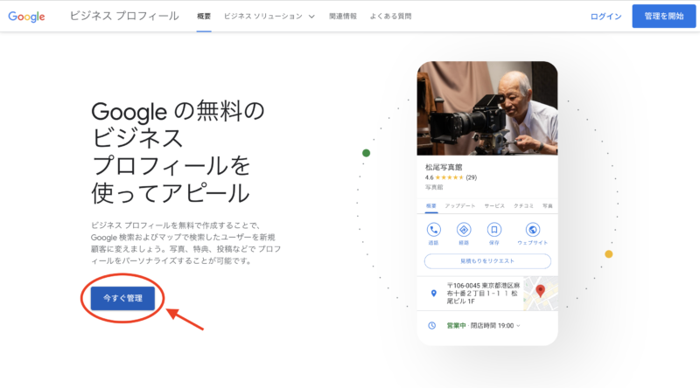Click the Google logo
The width and height of the screenshot is (700, 388).
click(26, 17)
